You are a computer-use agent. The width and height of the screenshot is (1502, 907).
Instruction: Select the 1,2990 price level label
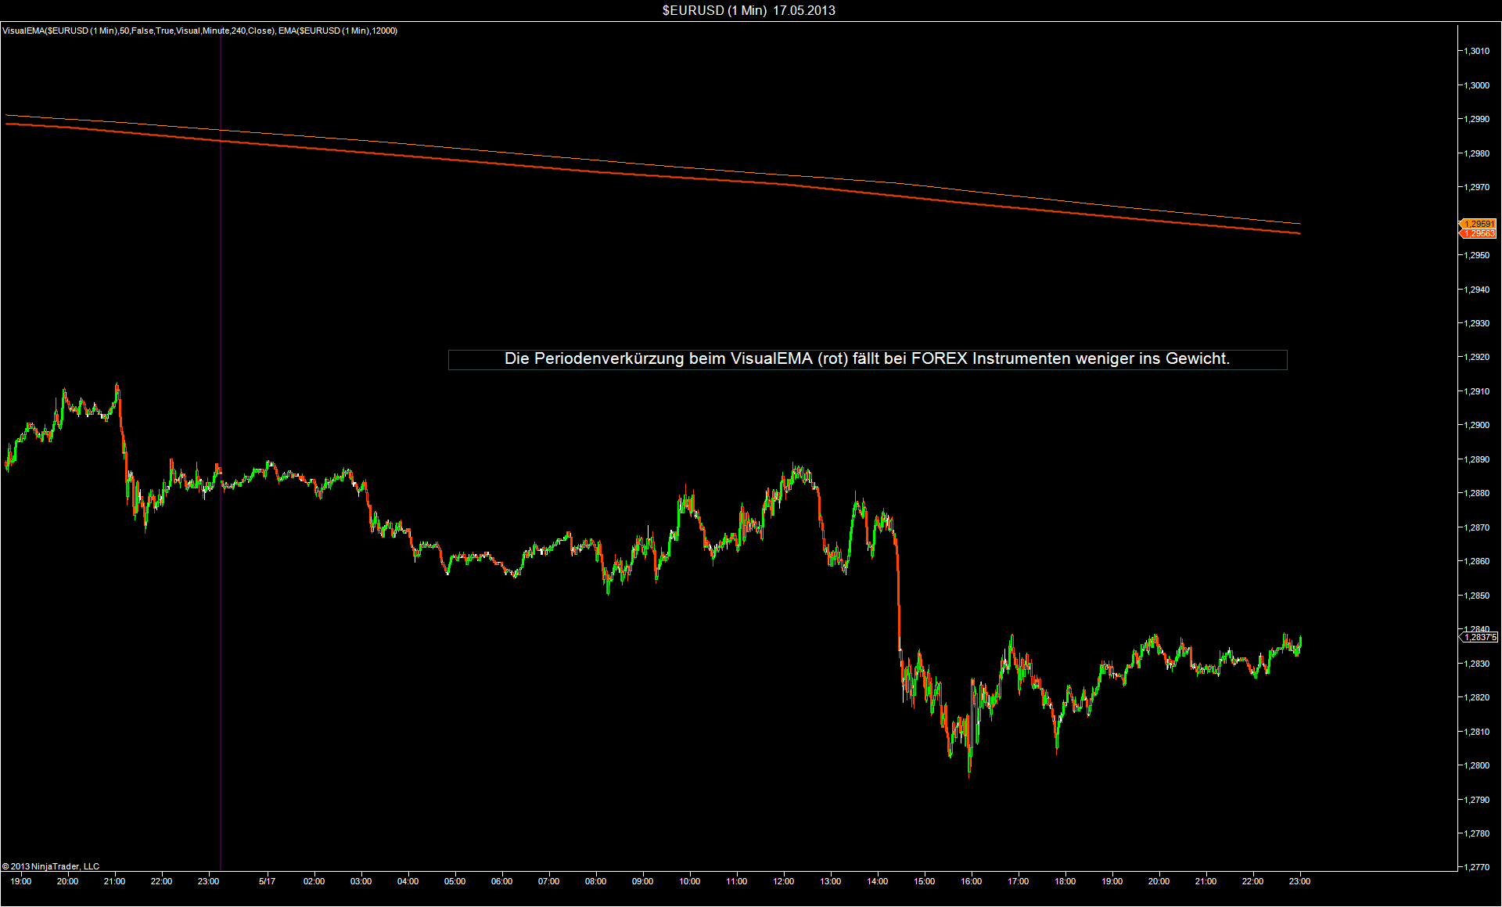pos(1477,119)
